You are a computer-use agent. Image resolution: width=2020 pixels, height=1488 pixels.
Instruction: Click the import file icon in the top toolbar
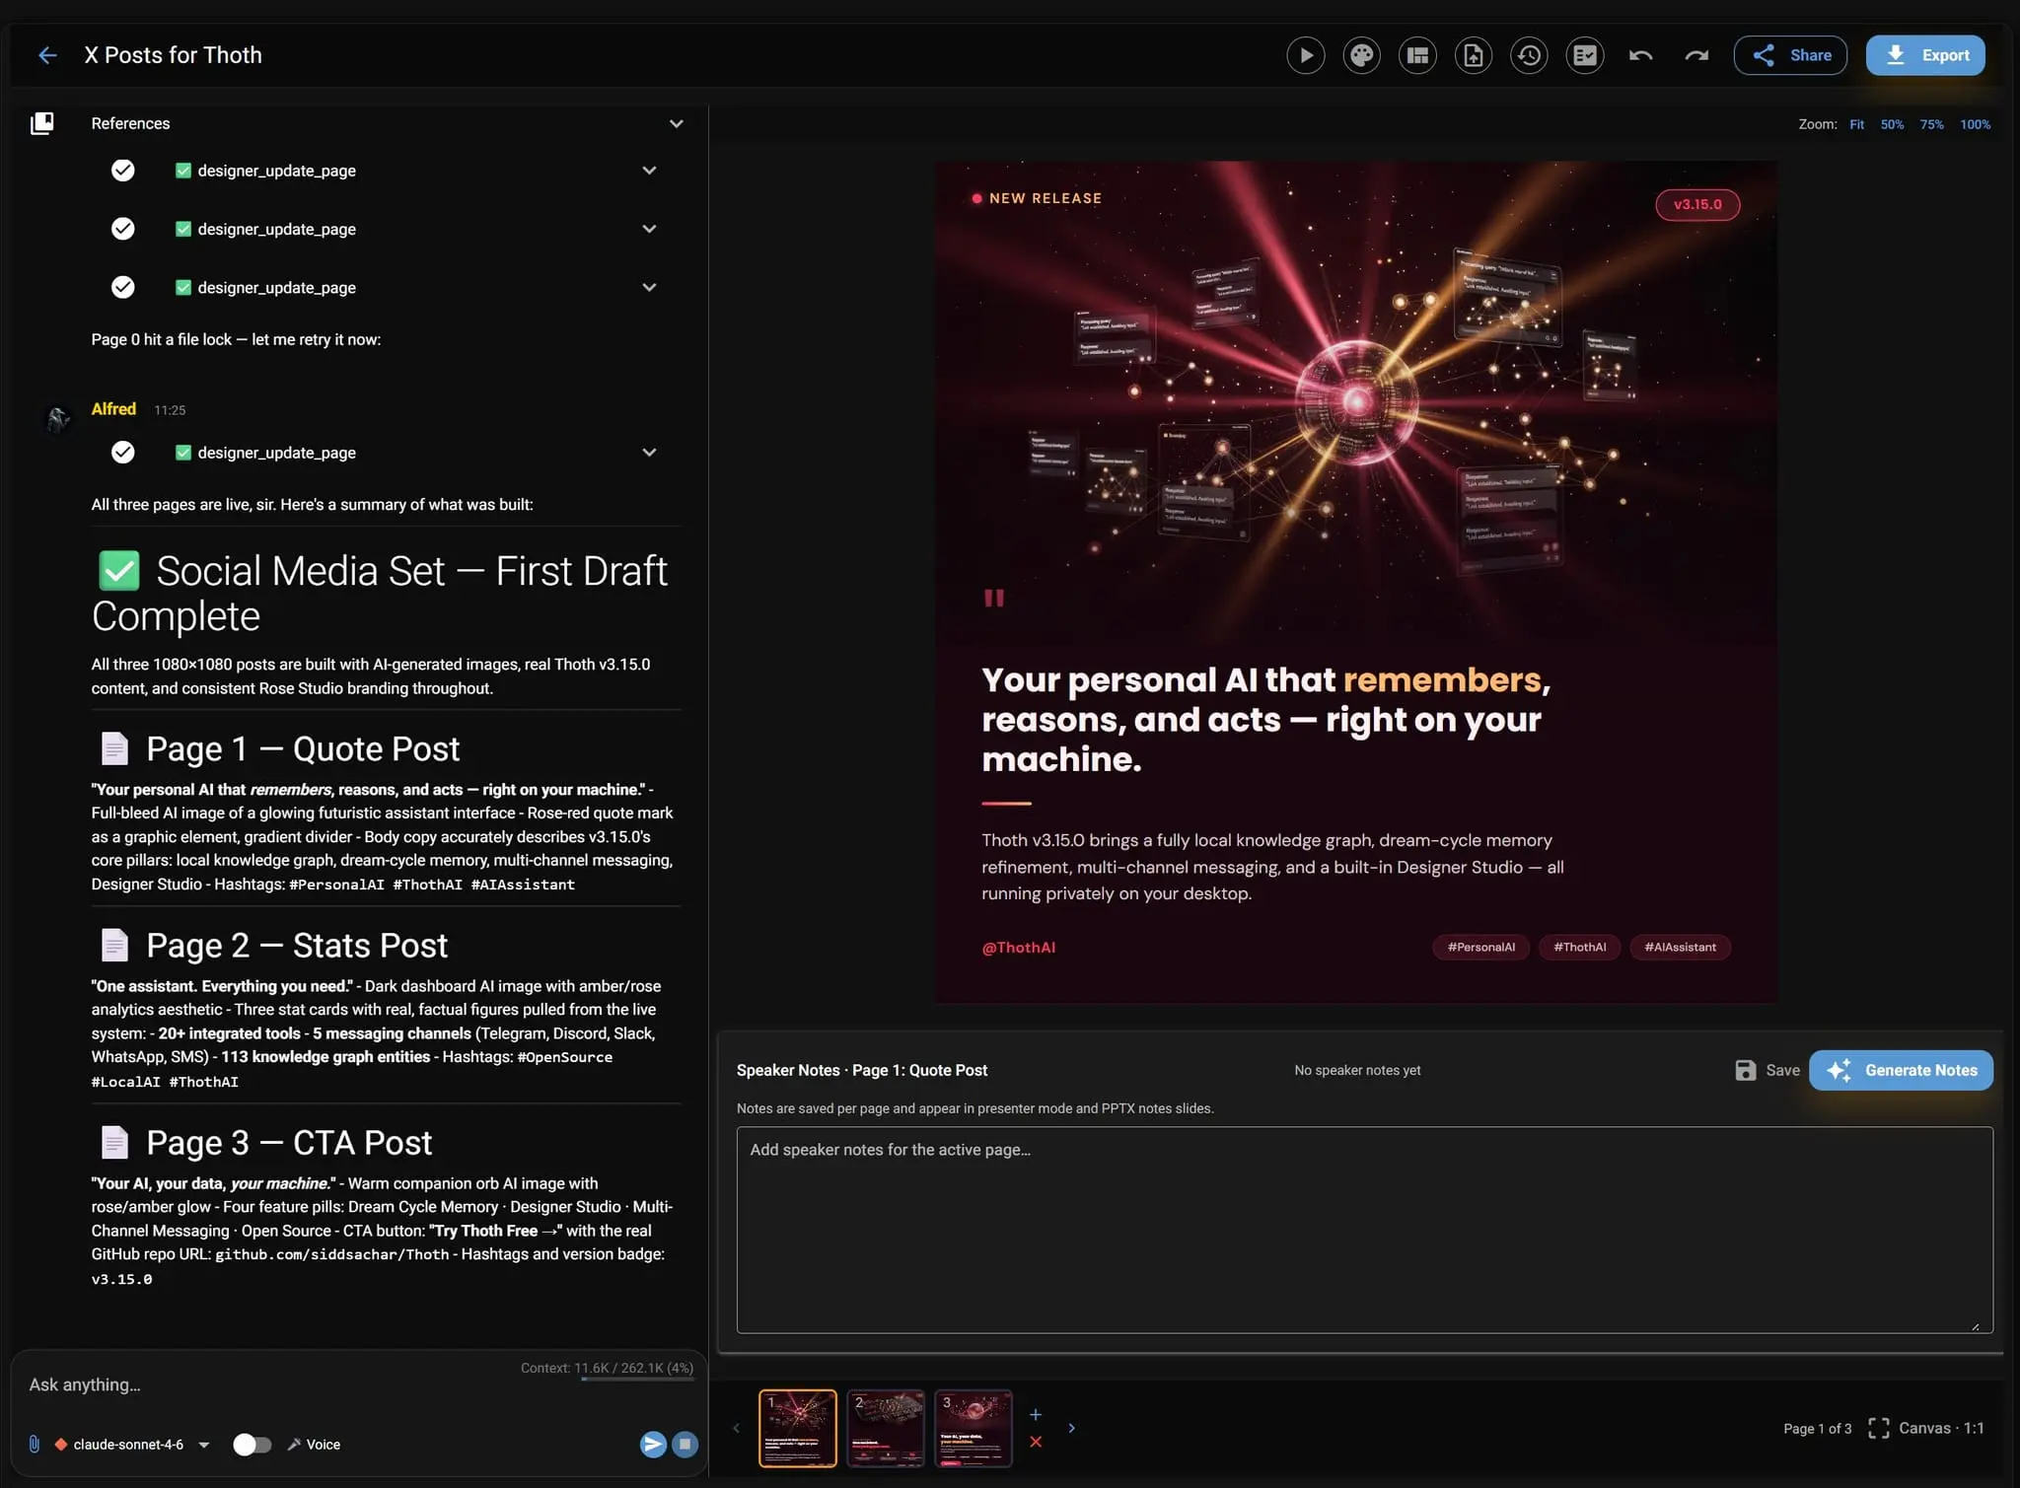1474,55
